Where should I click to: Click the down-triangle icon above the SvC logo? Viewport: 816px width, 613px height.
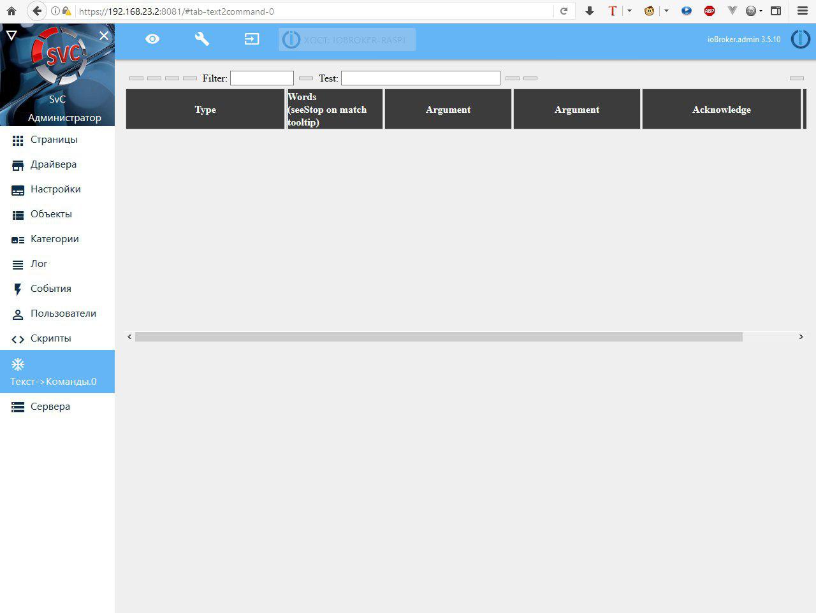[x=11, y=35]
